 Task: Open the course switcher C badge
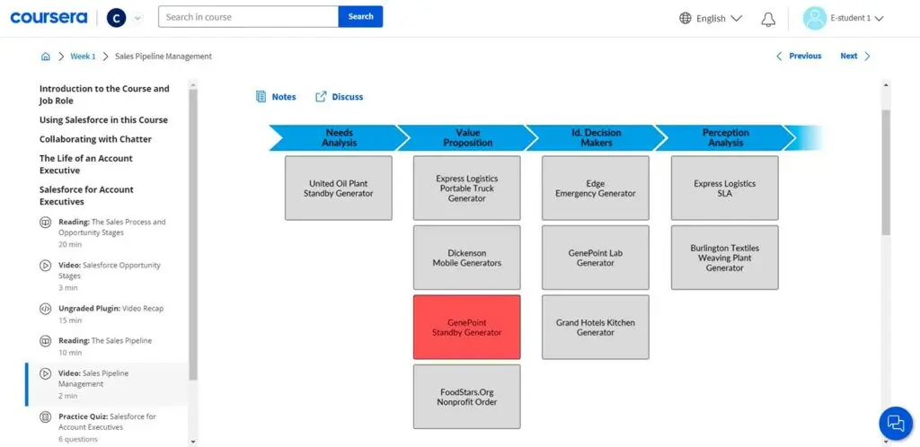click(116, 18)
